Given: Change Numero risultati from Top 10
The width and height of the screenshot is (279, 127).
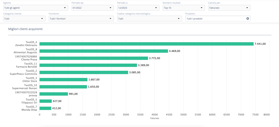Looking at the screenshot, I should 184,8.
